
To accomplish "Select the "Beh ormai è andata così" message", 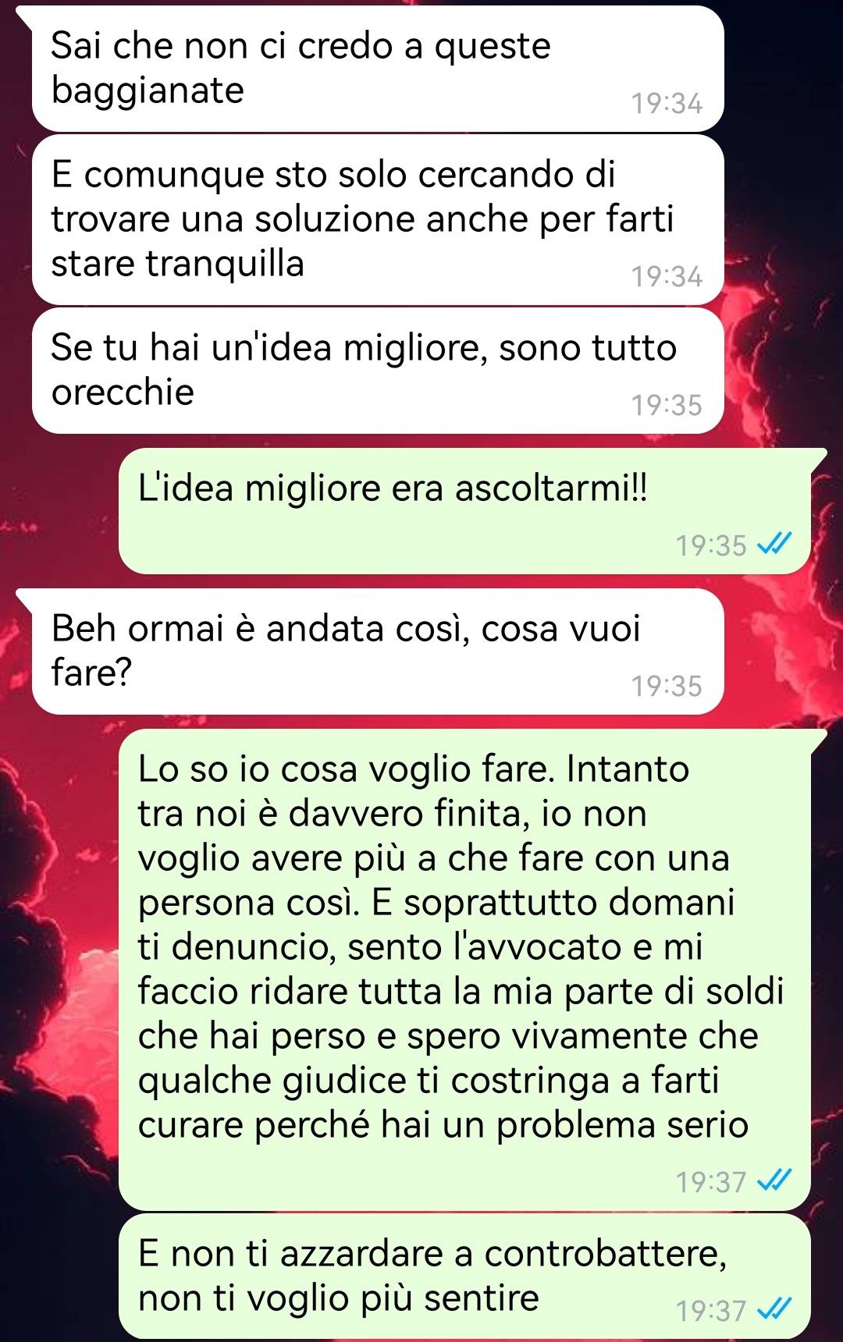I will [378, 651].
